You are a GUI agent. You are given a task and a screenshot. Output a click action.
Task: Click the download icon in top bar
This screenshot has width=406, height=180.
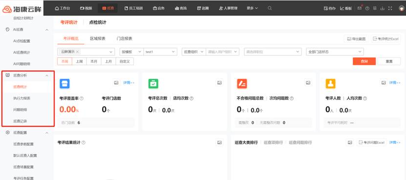pyautogui.click(x=383, y=8)
